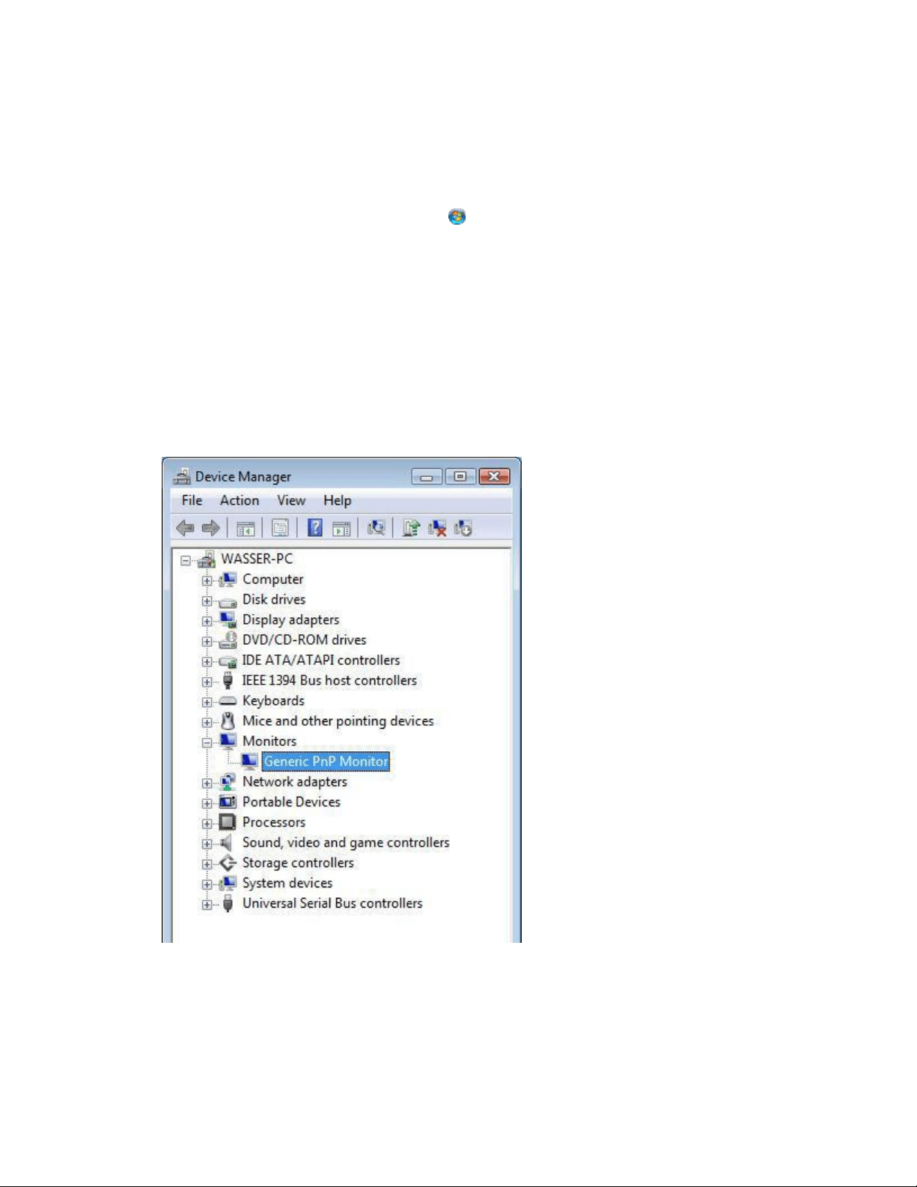Minimize the Device Manager window
The height and width of the screenshot is (1187, 917).
[x=427, y=476]
